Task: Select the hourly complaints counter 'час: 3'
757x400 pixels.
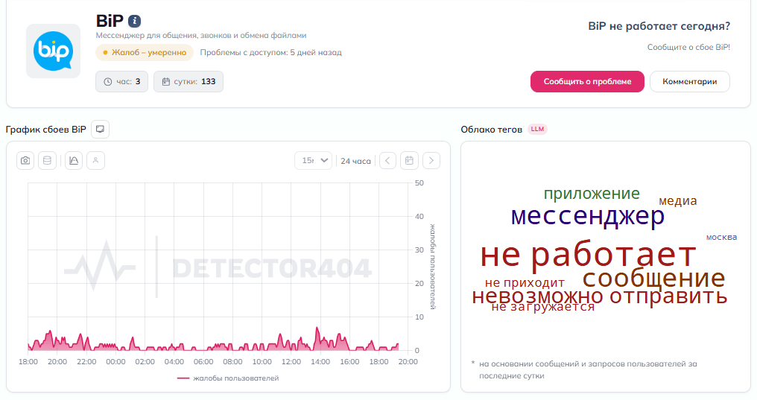Action: [121, 81]
